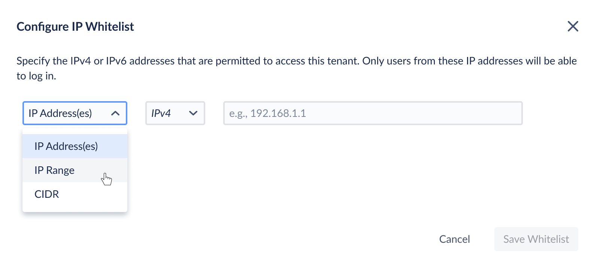597x266 pixels.
Task: Expand the IP version selector showing IPv4
Action: click(175, 113)
